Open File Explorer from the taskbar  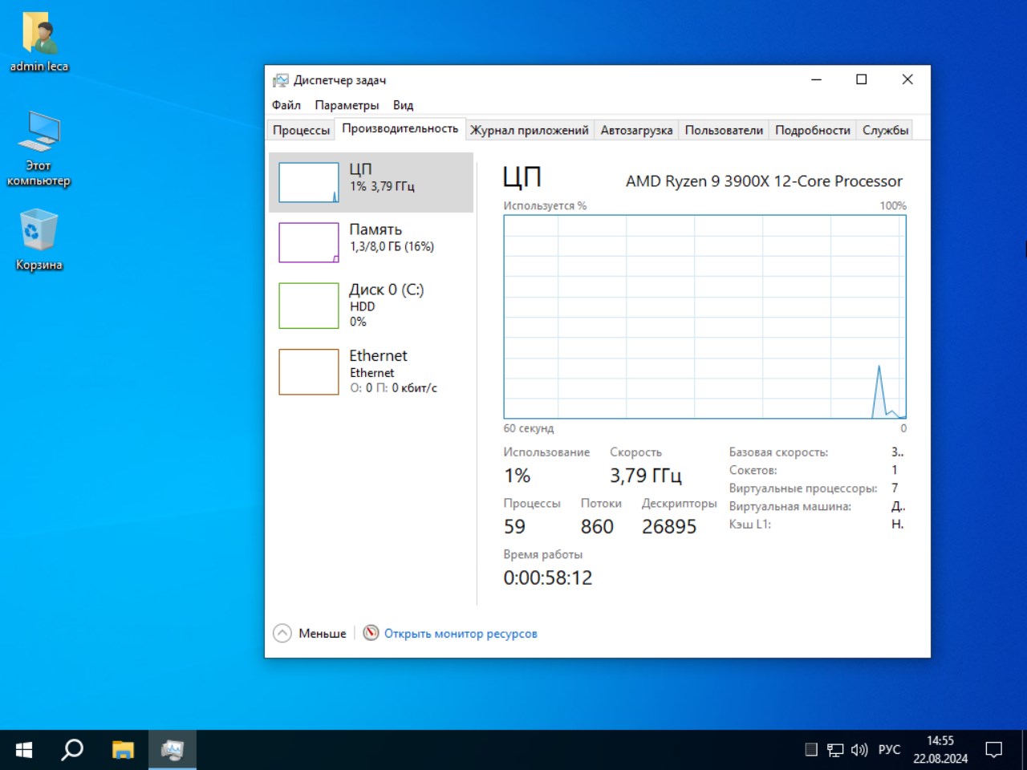coord(122,749)
